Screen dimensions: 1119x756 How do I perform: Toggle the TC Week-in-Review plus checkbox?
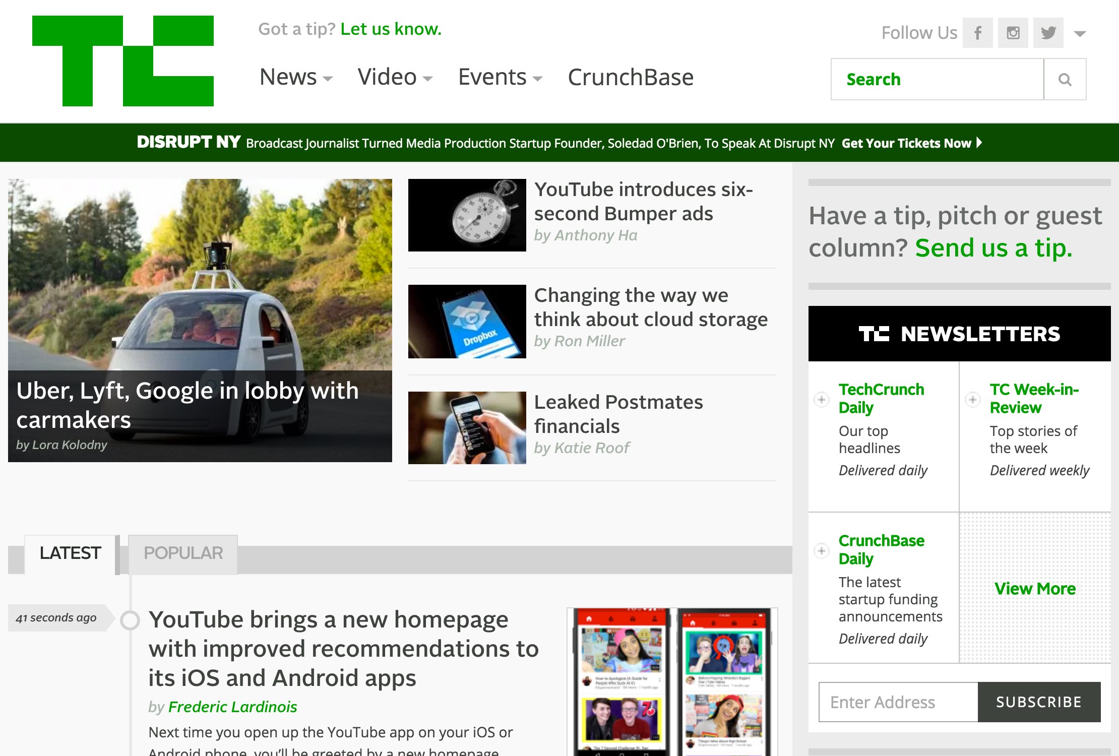(973, 400)
